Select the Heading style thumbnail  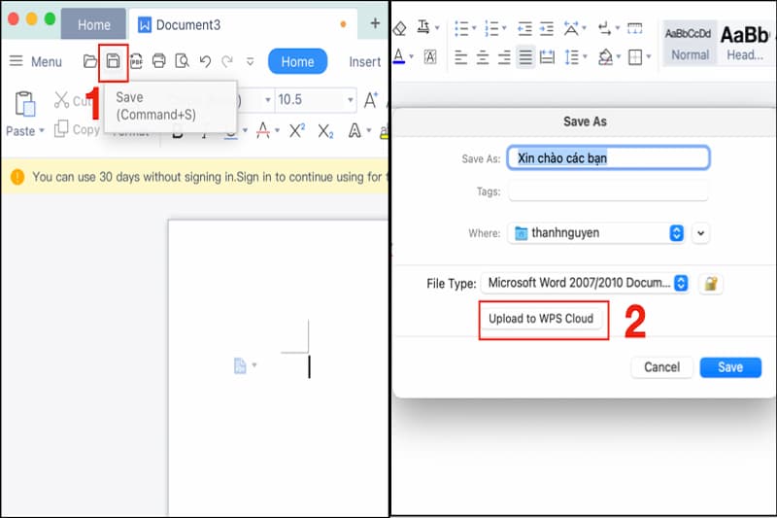744,44
